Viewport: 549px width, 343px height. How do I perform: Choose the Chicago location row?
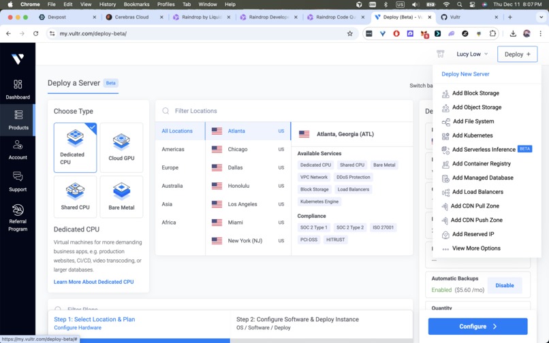[x=248, y=149]
